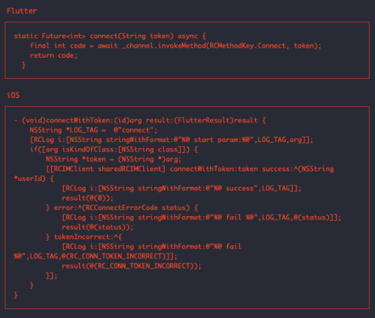The image size is (375, 318).
Task: Click the connectWithToken:(id)arg method signature
Action: click(x=140, y=120)
